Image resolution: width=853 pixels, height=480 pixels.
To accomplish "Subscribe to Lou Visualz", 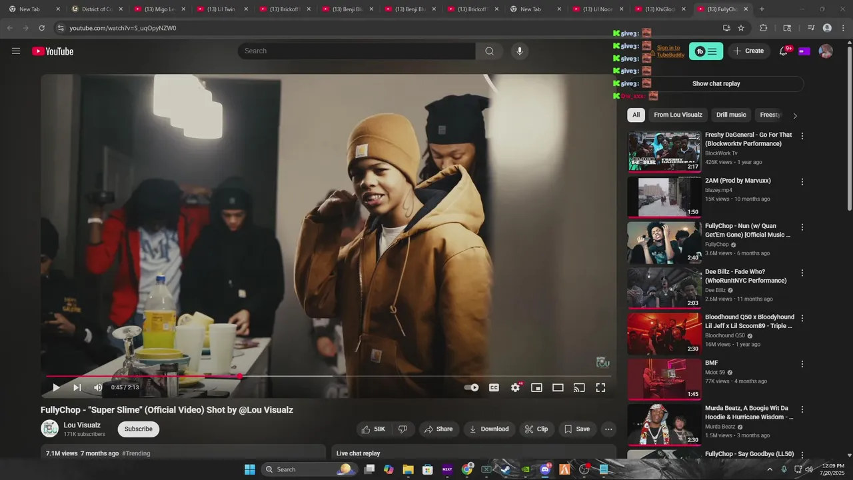I will (139, 429).
